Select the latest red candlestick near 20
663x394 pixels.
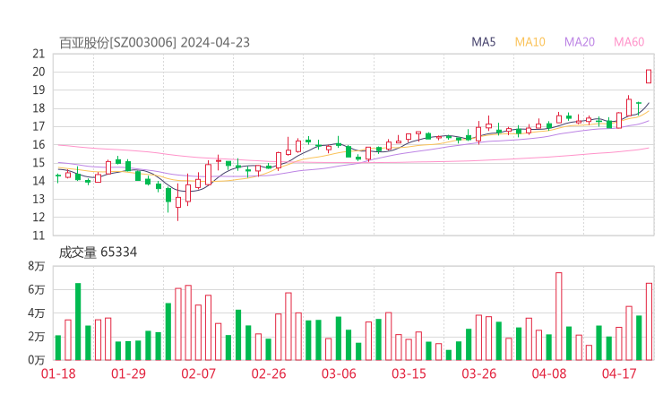pyautogui.click(x=649, y=76)
